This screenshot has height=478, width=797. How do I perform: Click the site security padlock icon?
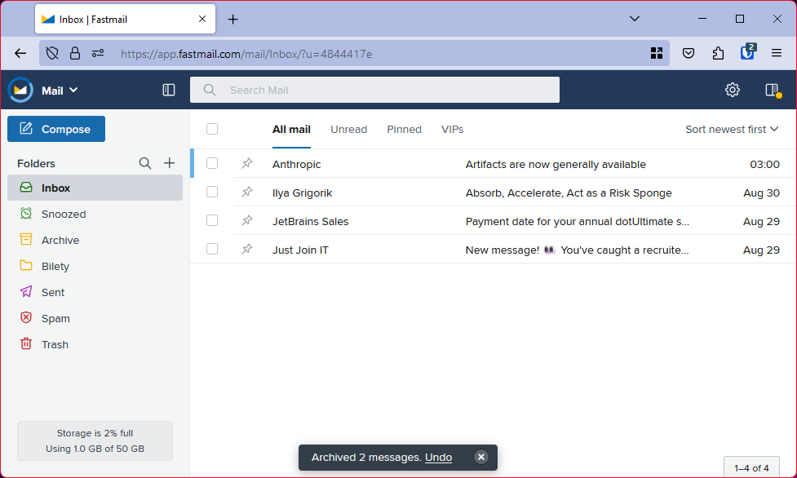point(75,53)
